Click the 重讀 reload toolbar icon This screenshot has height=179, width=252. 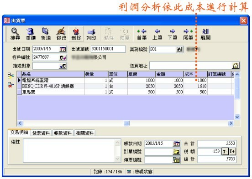(31, 34)
